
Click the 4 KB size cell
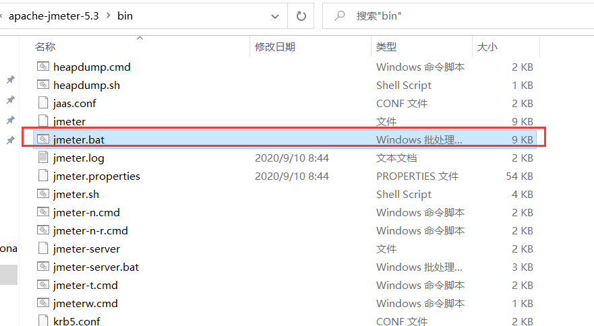pyautogui.click(x=523, y=194)
